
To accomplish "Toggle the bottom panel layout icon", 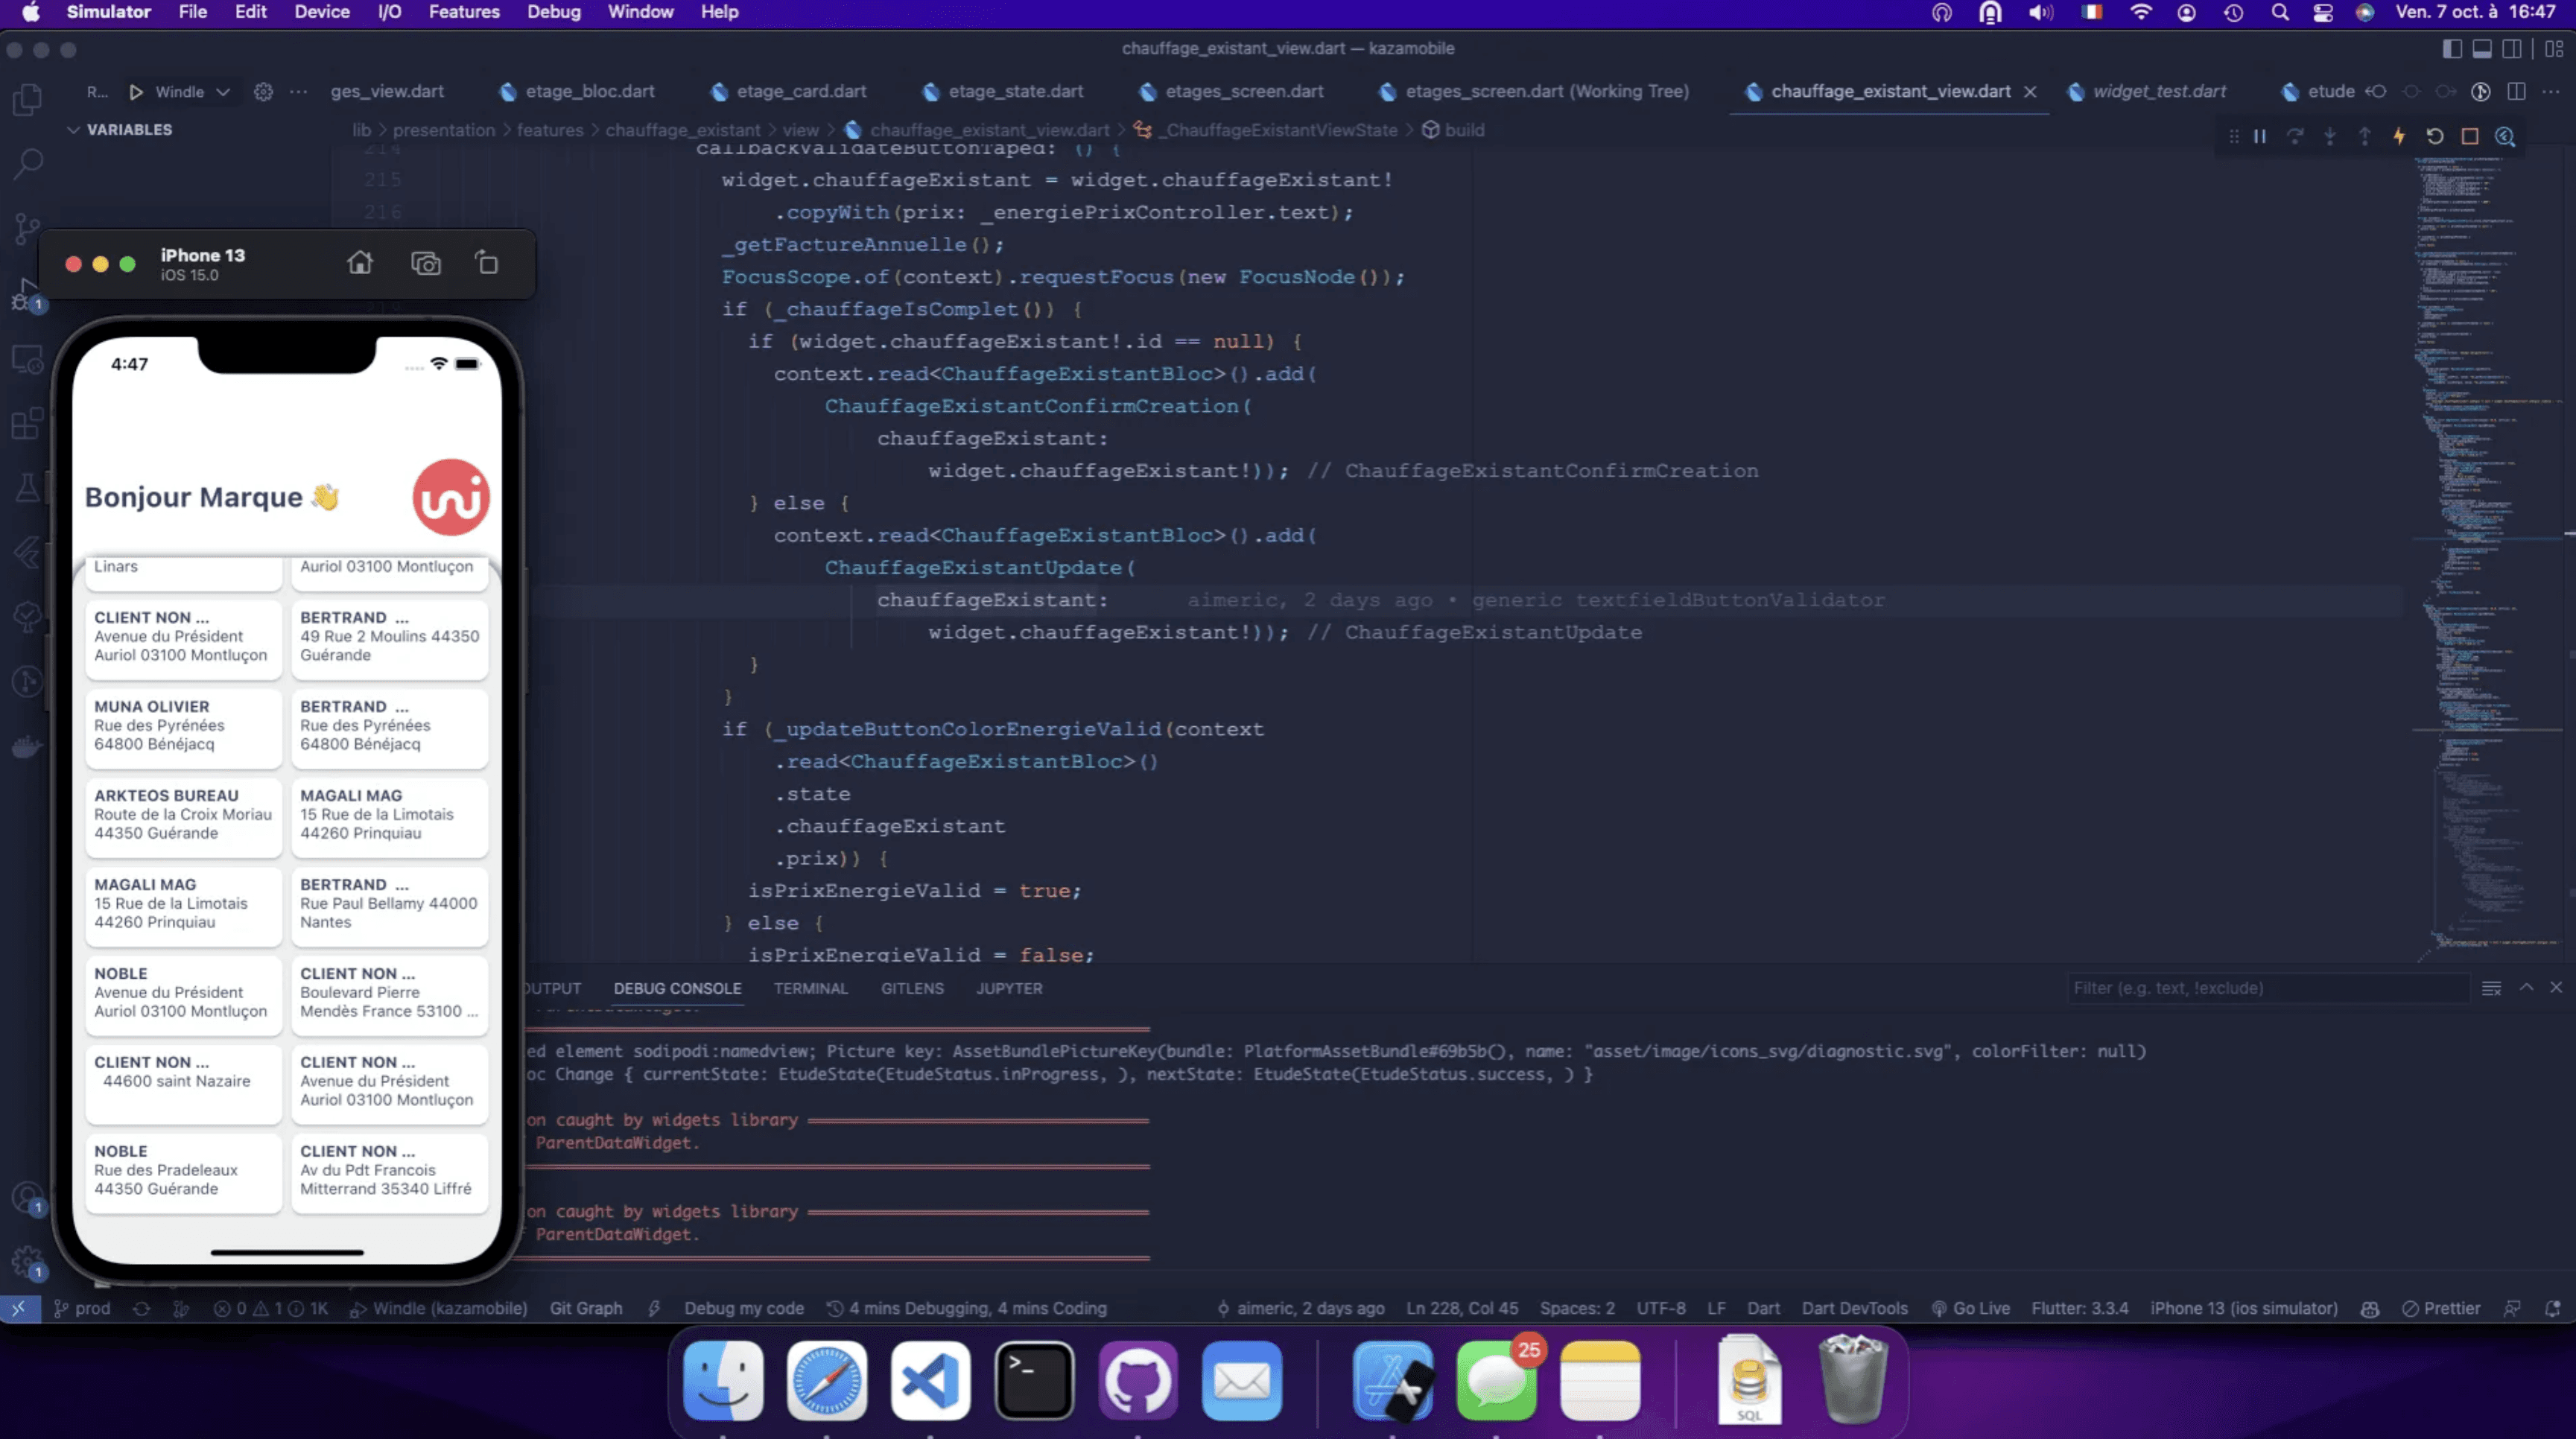I will click(2482, 48).
